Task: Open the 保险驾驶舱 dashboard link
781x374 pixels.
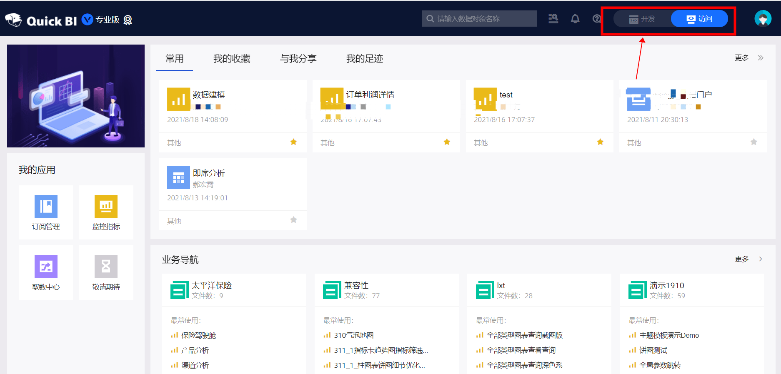Action: click(198, 335)
